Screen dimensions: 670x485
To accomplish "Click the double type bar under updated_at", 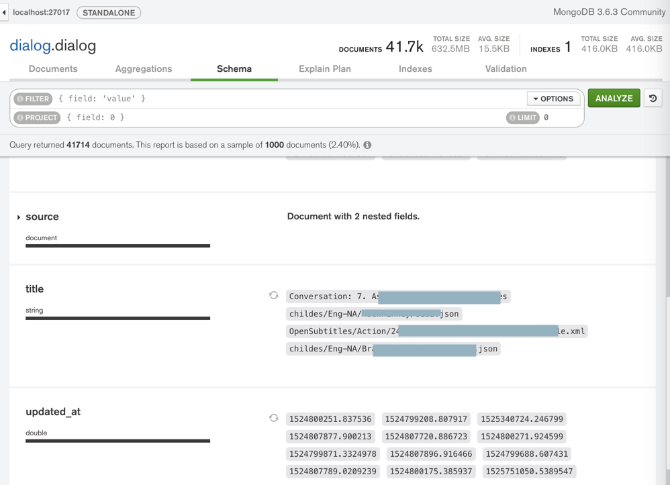I will (117, 441).
